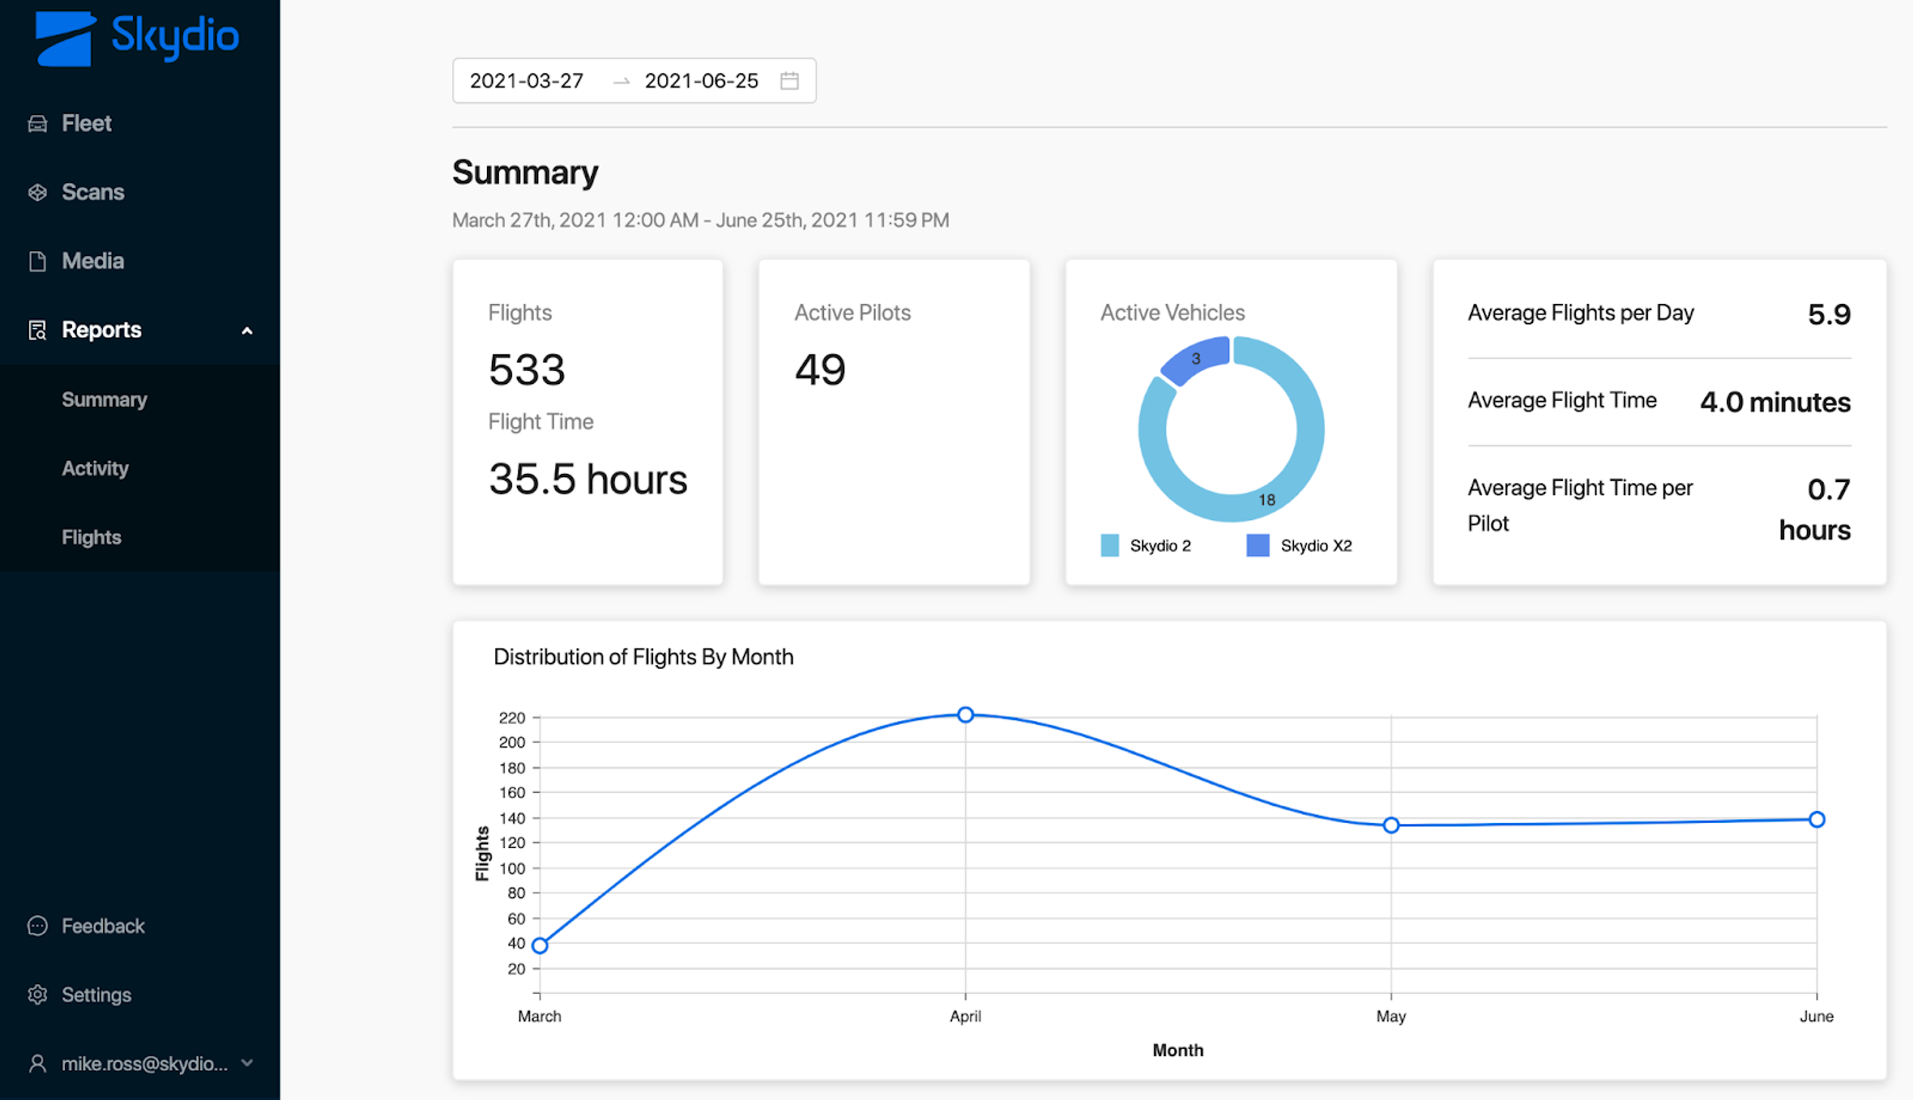1913x1100 pixels.
Task: Click the Reports document icon
Action: click(37, 330)
